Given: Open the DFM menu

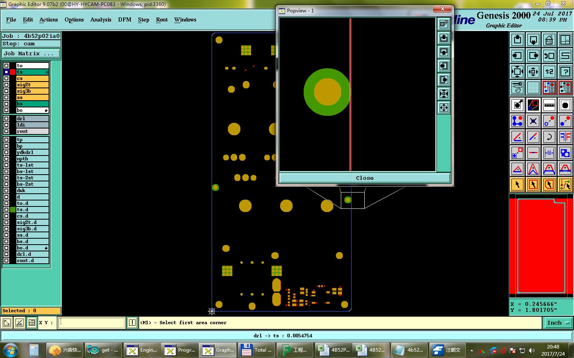Looking at the screenshot, I should (x=124, y=19).
